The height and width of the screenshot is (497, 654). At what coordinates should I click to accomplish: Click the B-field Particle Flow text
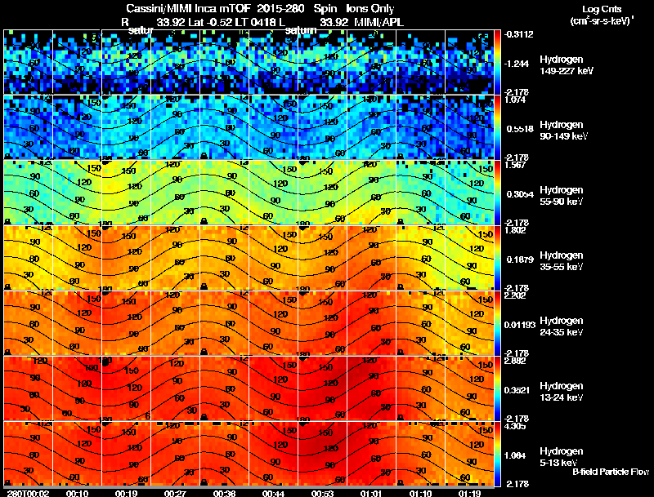(x=611, y=472)
